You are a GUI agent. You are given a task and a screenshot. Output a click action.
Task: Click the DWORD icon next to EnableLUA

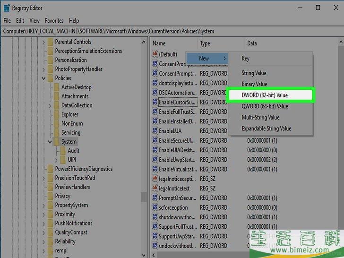click(155, 131)
